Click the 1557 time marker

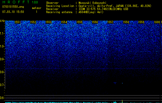(x=110, y=22)
